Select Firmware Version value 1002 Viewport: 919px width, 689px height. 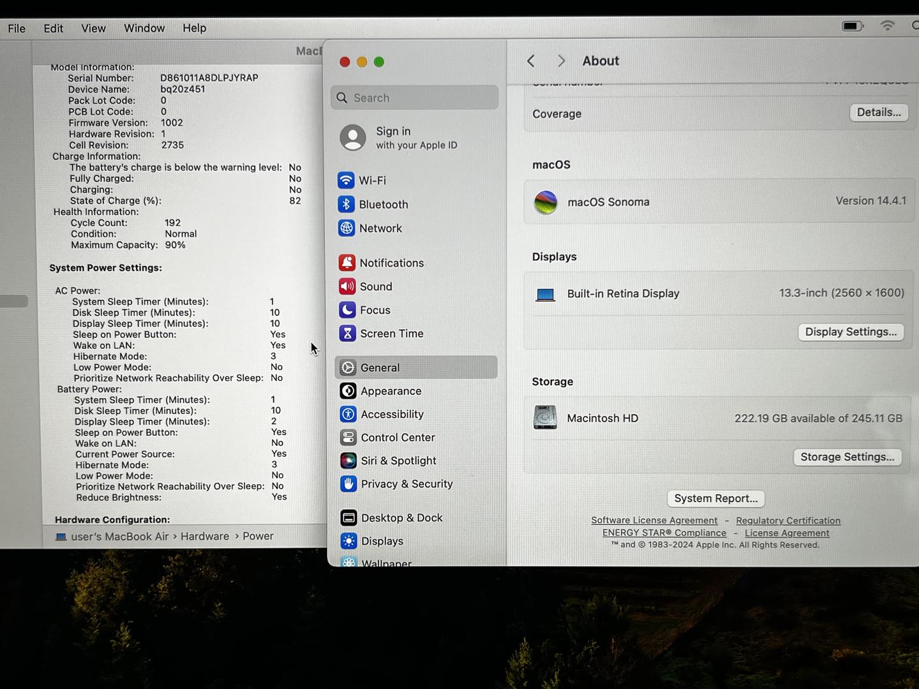pyautogui.click(x=172, y=122)
